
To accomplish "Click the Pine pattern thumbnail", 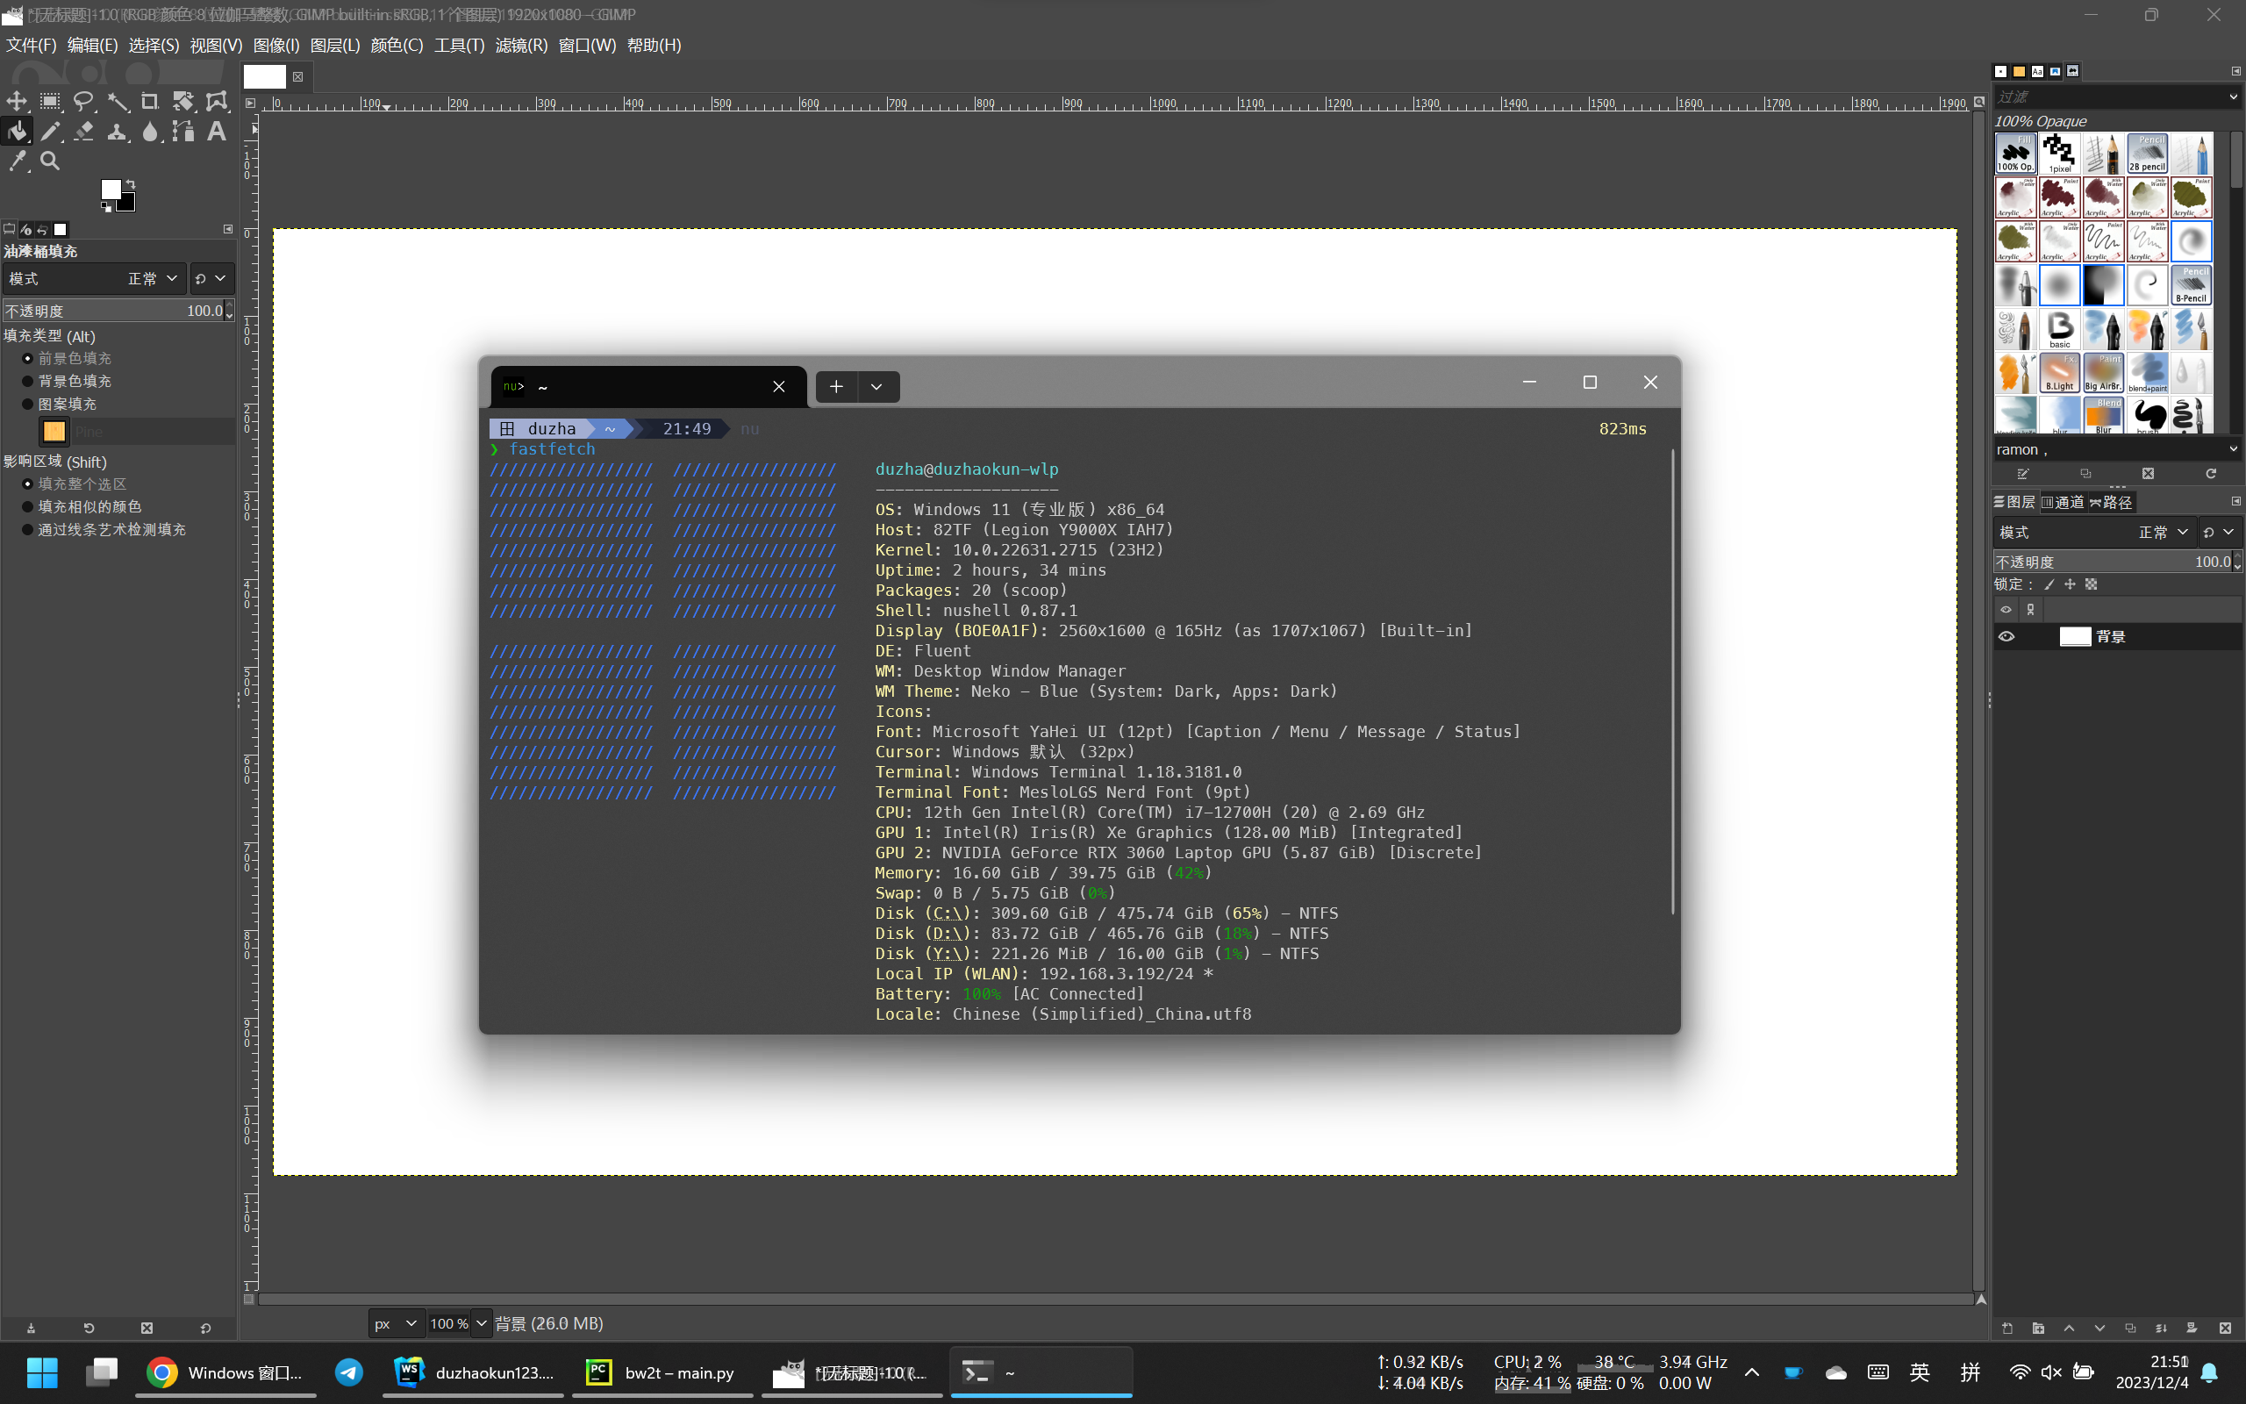I will pos(54,431).
